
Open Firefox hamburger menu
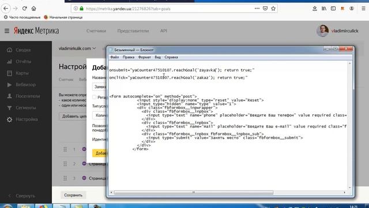coord(363,9)
